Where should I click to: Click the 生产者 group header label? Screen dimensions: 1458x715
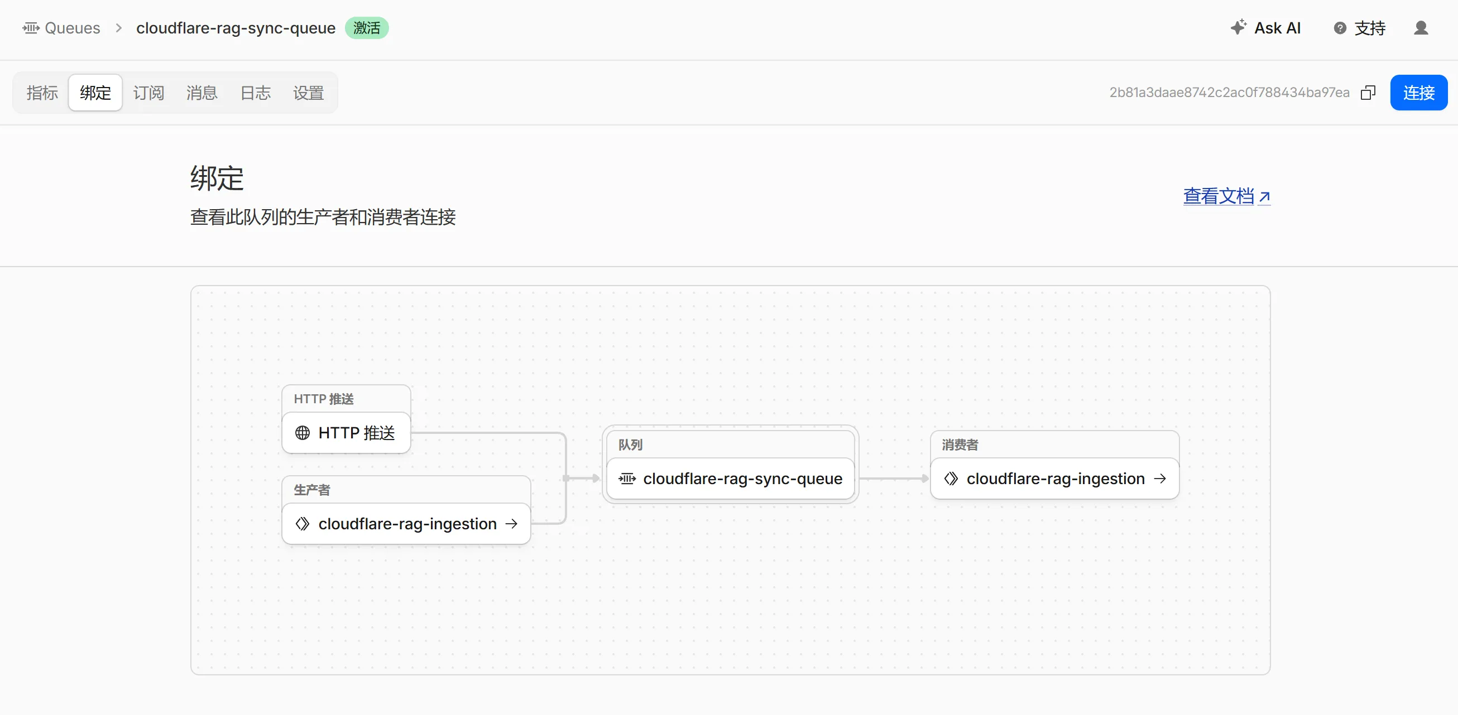[x=311, y=490]
